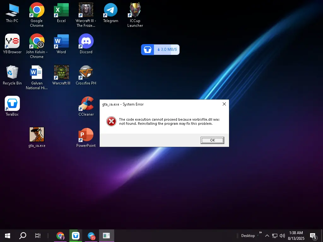Select the gta_sa.exe desktop file

tap(37, 137)
